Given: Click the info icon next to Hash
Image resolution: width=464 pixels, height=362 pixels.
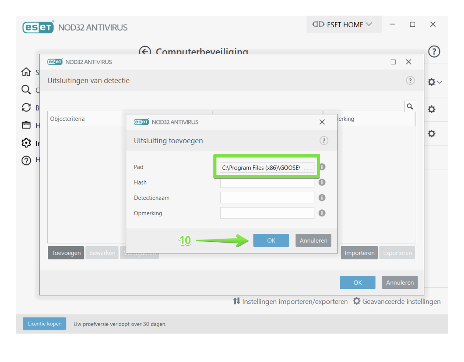Looking at the screenshot, I should pyautogui.click(x=322, y=182).
